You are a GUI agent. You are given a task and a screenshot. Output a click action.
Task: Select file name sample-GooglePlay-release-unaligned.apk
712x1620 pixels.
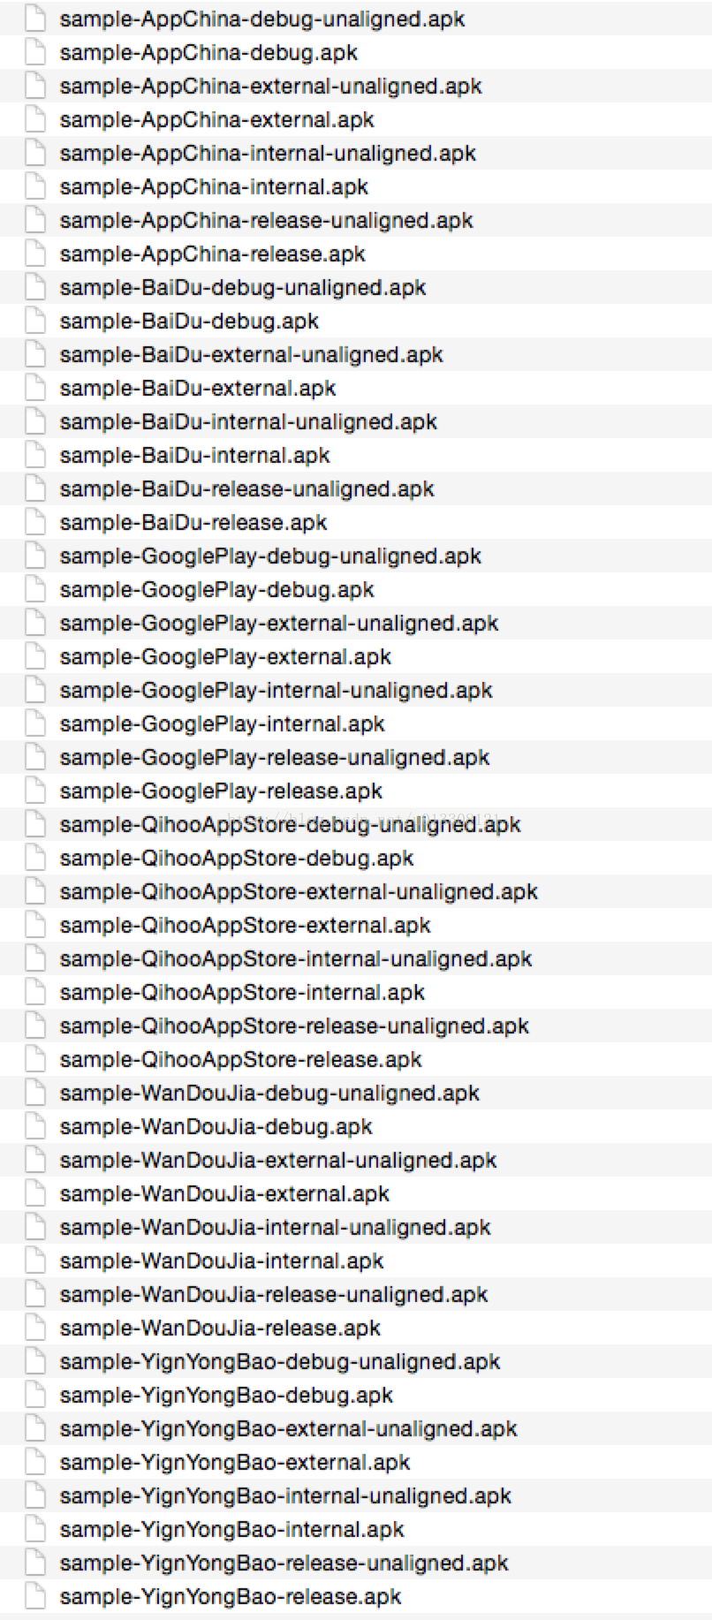(275, 758)
